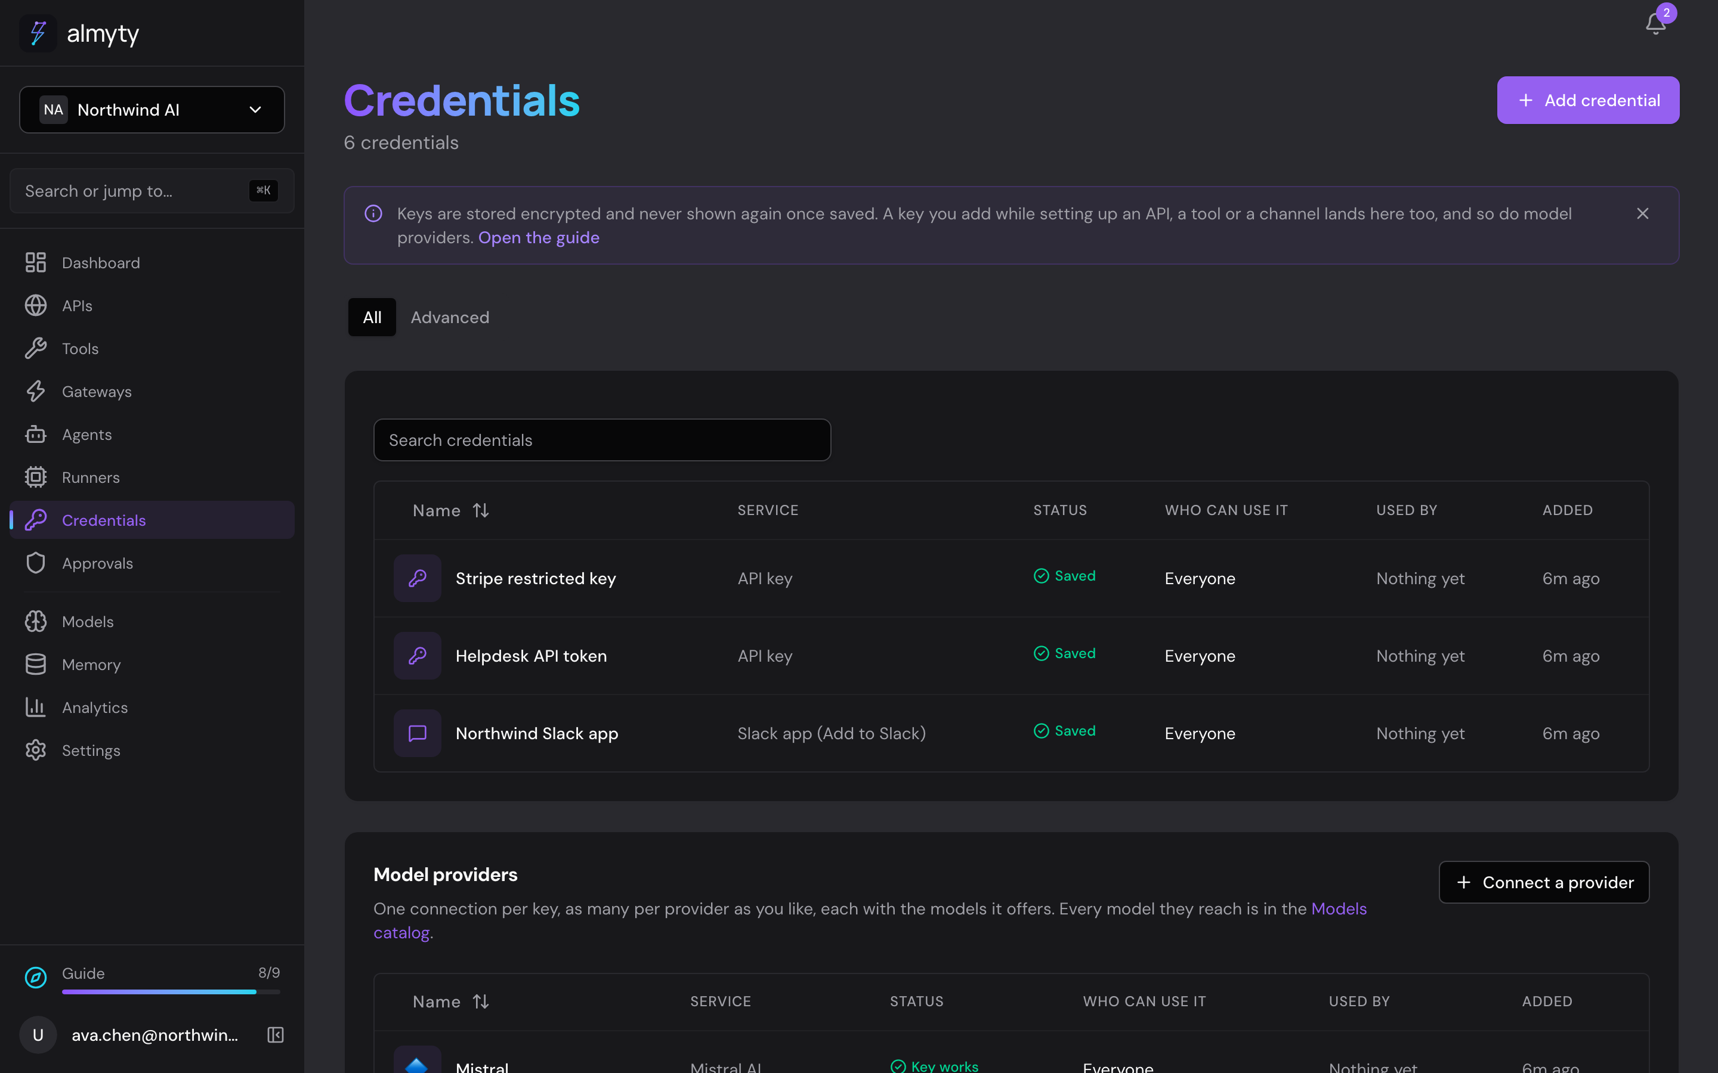Select the All tab

(372, 317)
